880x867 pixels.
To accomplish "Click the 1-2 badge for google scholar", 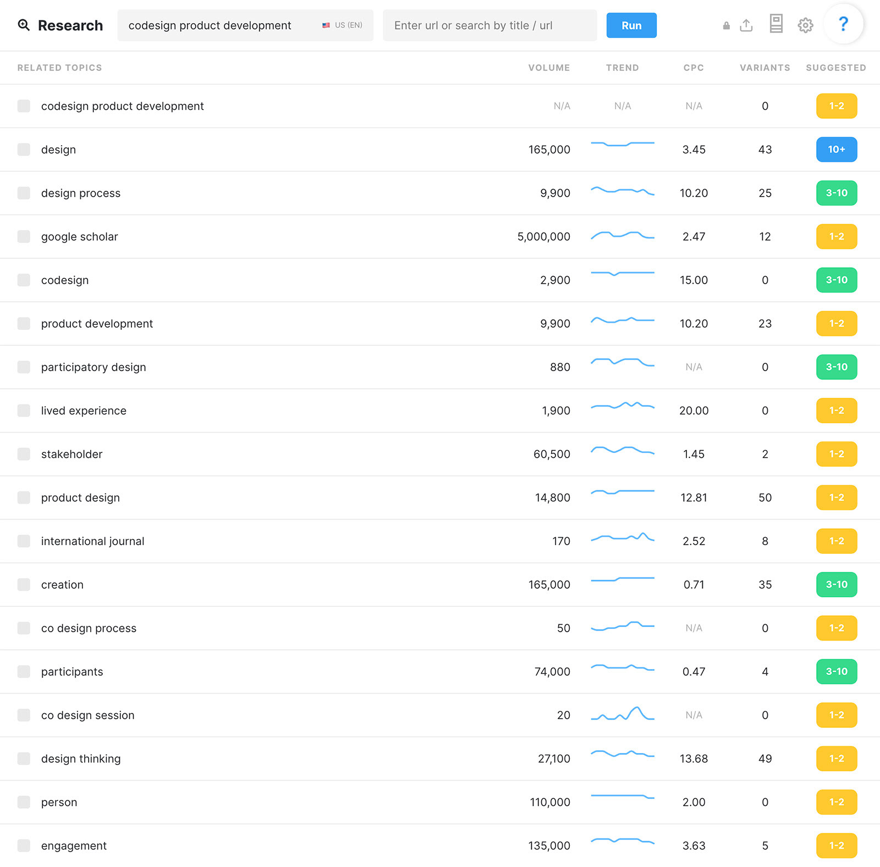I will (x=837, y=236).
